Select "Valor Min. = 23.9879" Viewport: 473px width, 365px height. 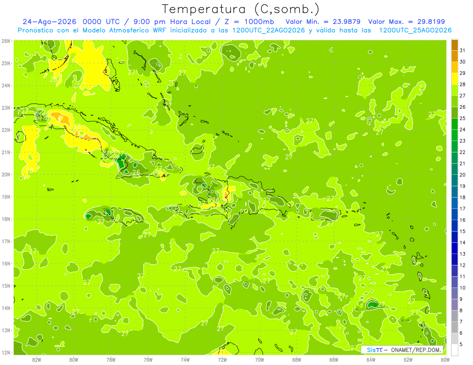[324, 22]
